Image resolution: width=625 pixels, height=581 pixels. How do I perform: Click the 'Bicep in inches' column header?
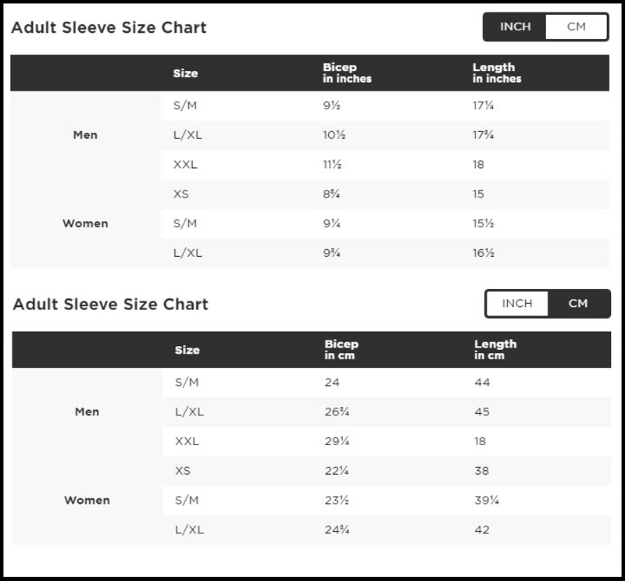[x=347, y=73]
